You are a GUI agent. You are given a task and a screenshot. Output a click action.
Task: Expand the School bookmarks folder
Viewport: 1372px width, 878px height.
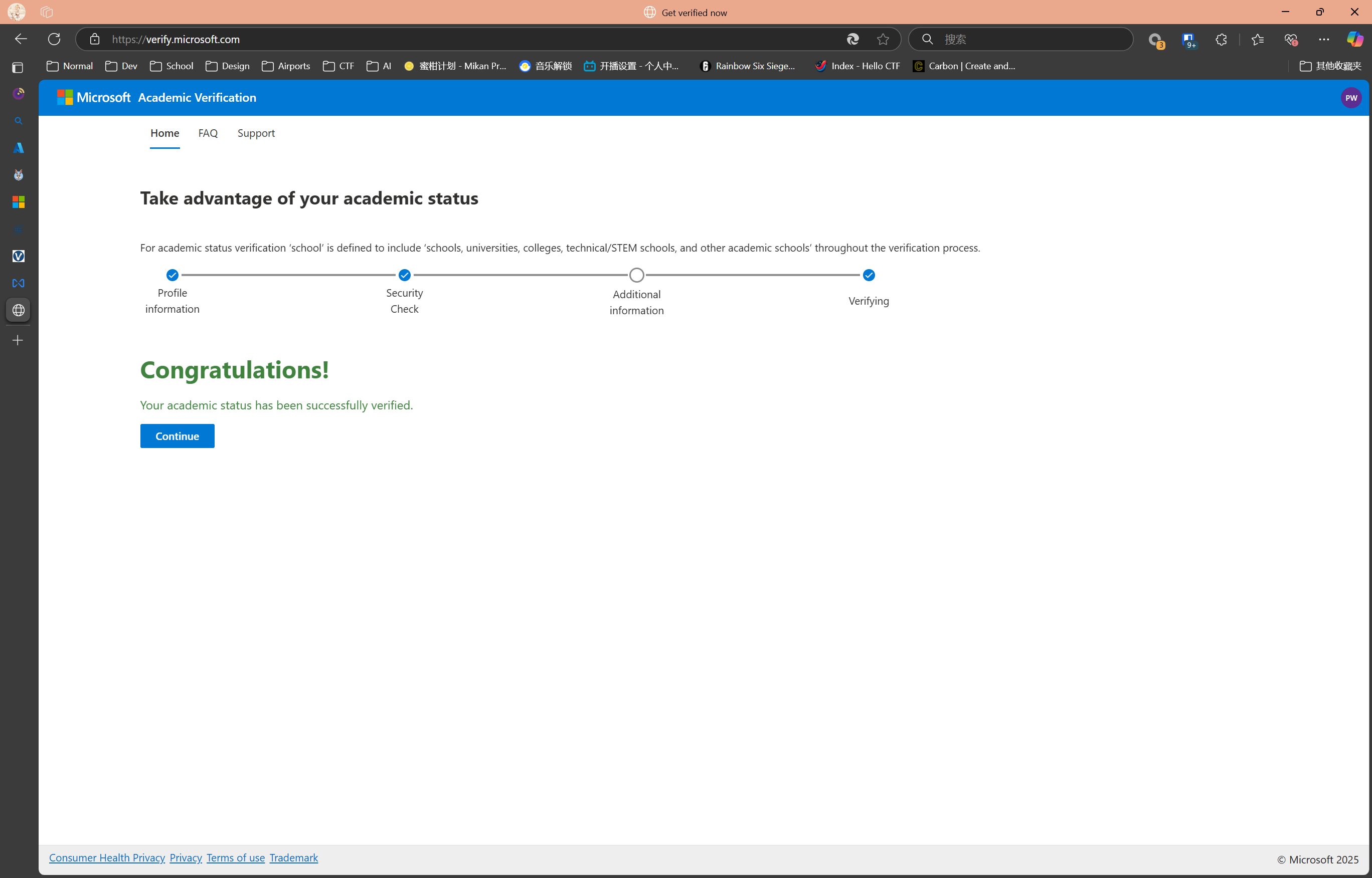point(171,66)
